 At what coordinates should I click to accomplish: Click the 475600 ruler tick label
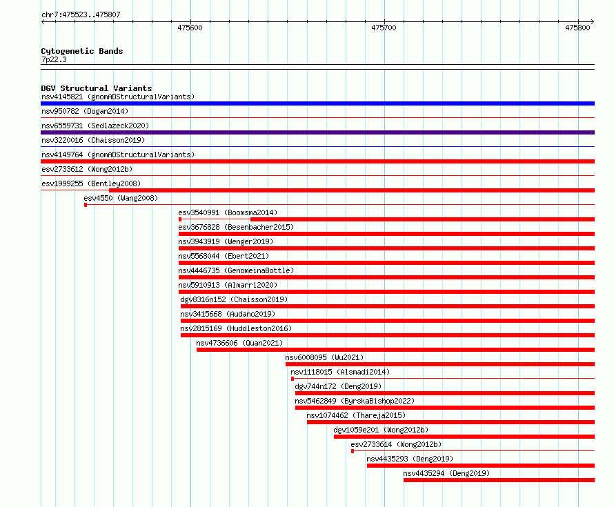pos(190,28)
